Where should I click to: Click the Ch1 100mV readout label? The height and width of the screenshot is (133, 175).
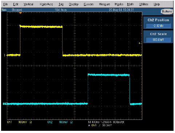tap(23, 122)
